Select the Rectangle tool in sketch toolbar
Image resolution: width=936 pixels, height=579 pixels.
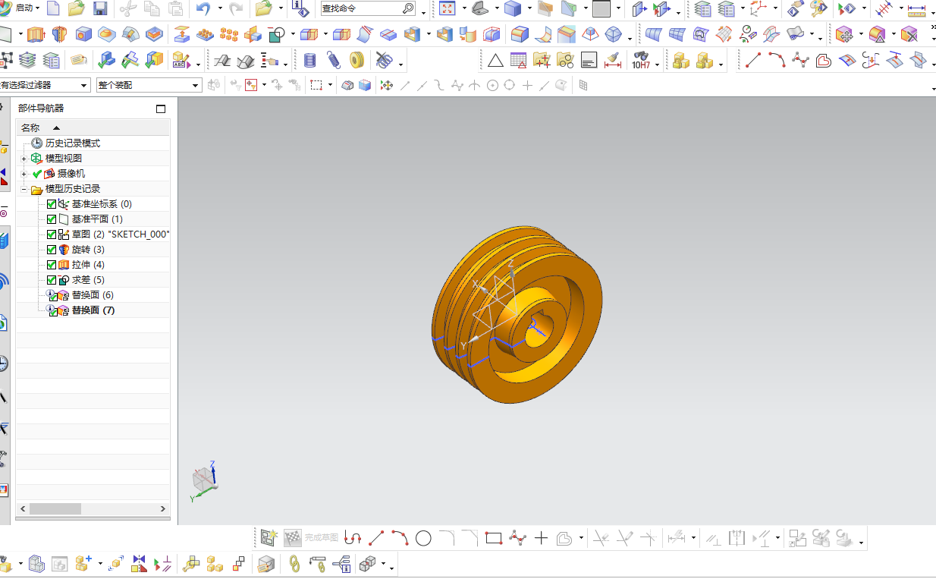point(494,539)
